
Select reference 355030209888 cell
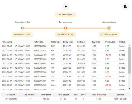click(40, 59)
